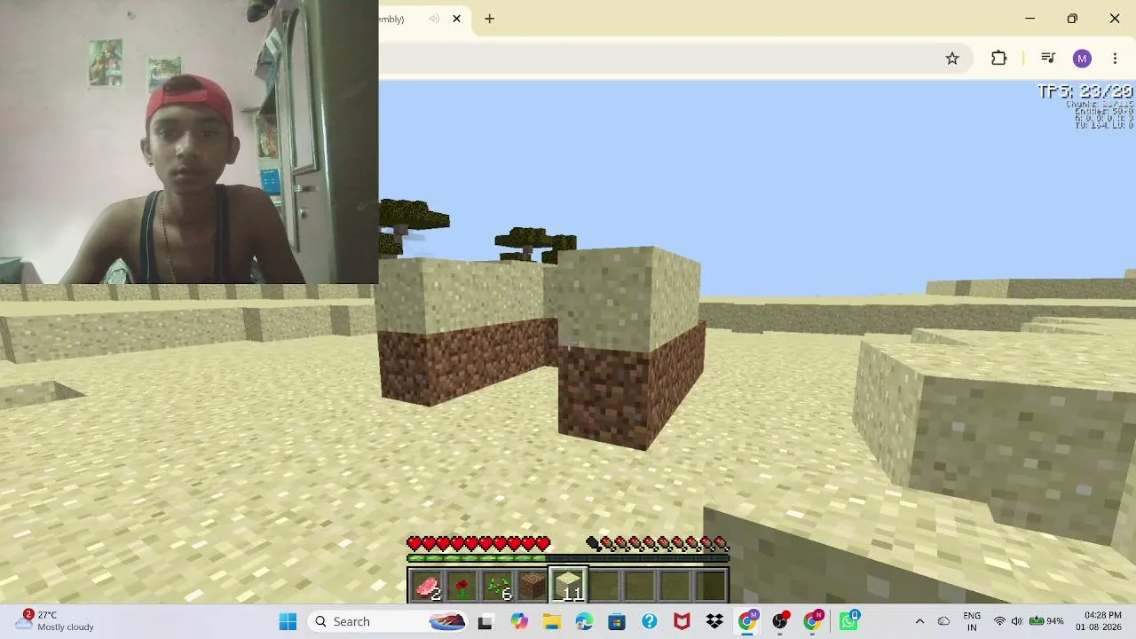Image resolution: width=1136 pixels, height=639 pixels.
Task: Open the Chrome profile avatar M
Action: [1082, 59]
